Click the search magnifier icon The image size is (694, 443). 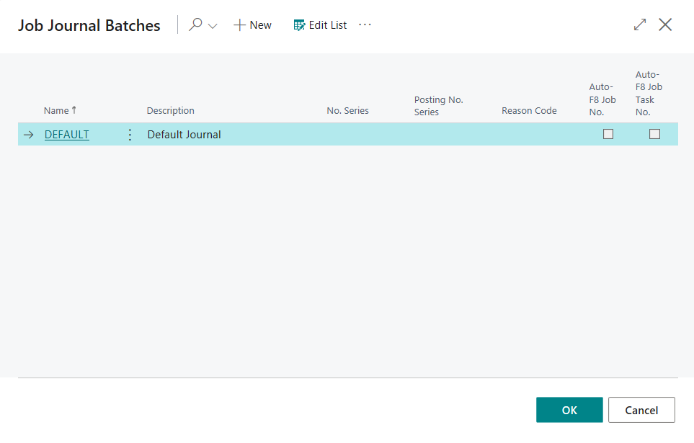pos(195,25)
